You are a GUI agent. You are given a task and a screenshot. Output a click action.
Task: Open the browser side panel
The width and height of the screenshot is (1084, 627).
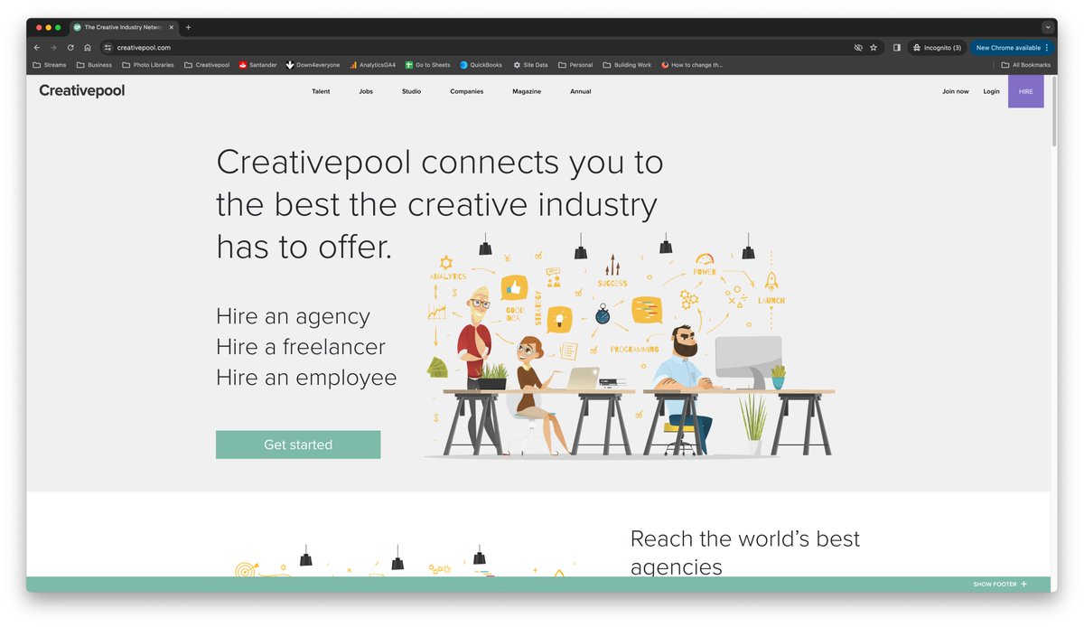[x=897, y=47]
